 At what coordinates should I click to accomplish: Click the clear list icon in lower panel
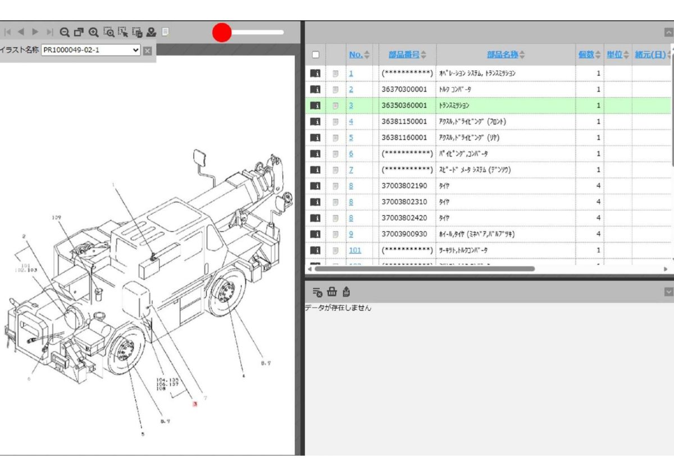click(317, 292)
